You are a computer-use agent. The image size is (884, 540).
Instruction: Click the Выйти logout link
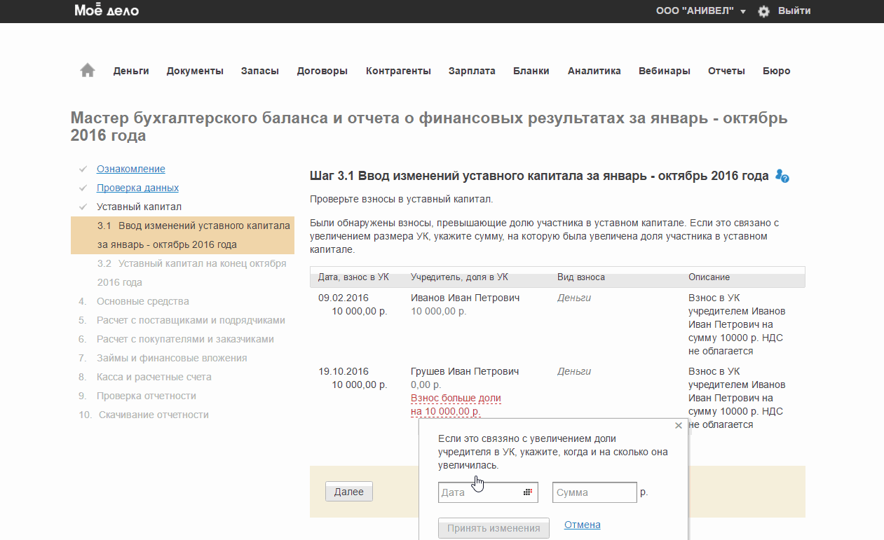point(794,11)
